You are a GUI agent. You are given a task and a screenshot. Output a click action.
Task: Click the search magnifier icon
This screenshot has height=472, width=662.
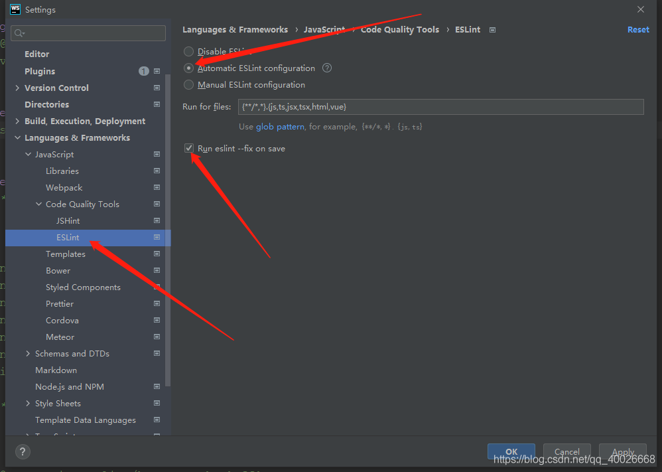19,33
